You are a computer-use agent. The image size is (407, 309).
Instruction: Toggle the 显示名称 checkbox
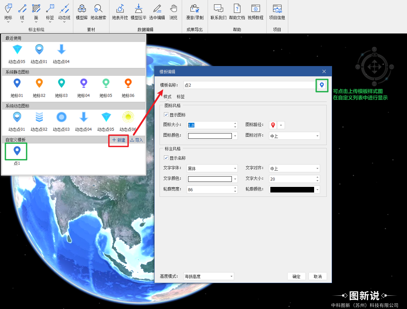(166, 158)
